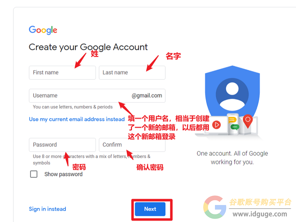Click the Google logo at top
Viewport: 296px width, 222px height.
43,30
